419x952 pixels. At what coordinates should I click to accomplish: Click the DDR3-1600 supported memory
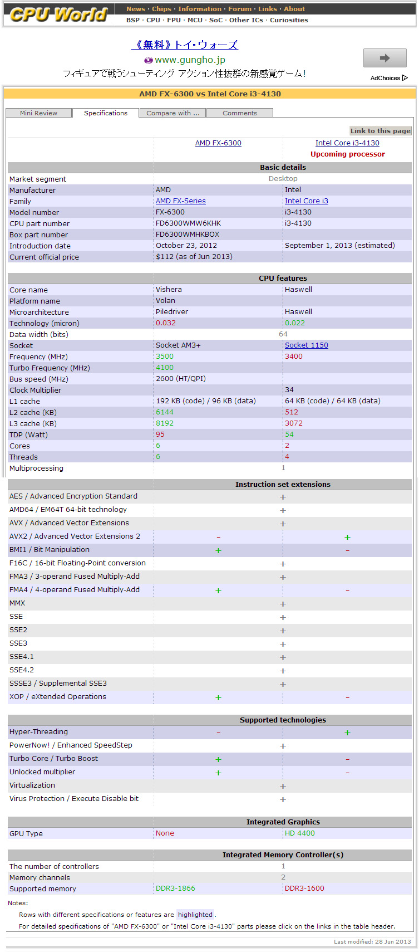coord(304,888)
